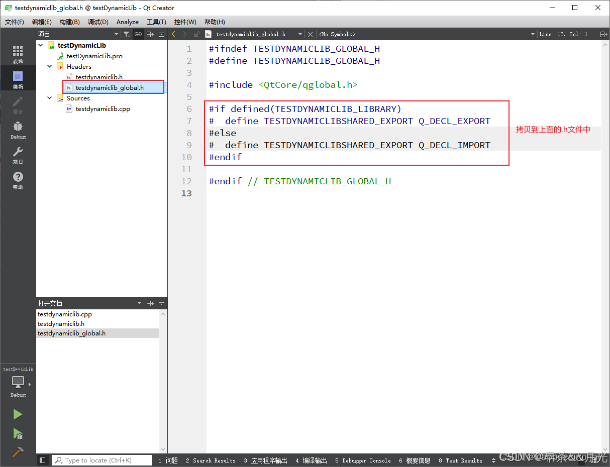
Task: Open the Search Results pane
Action: point(211,460)
